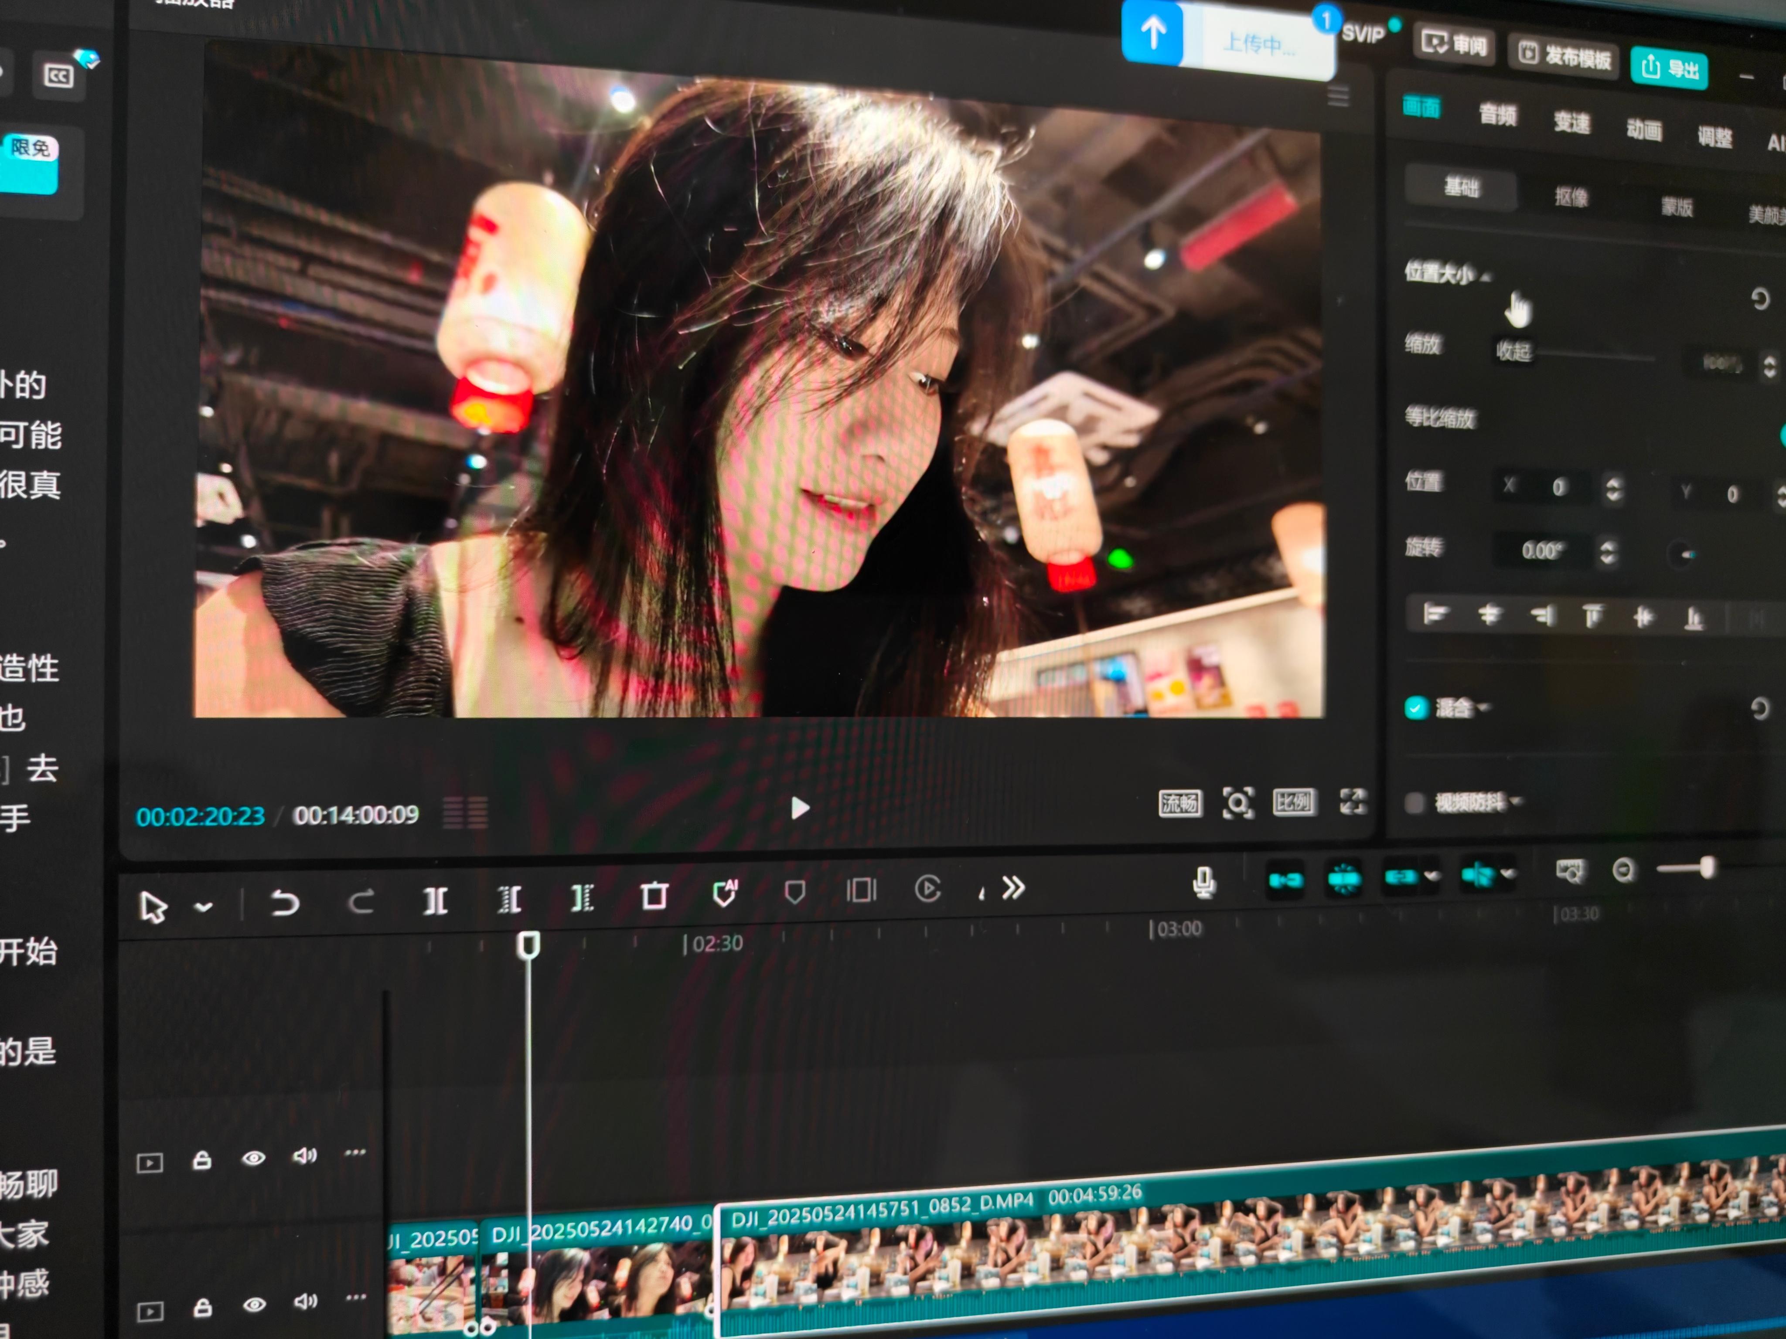Toggle clip linkage button

point(1401,877)
